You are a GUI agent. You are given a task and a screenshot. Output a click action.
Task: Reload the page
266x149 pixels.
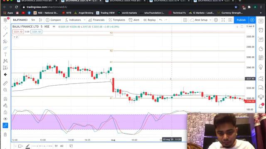pos(17,7)
